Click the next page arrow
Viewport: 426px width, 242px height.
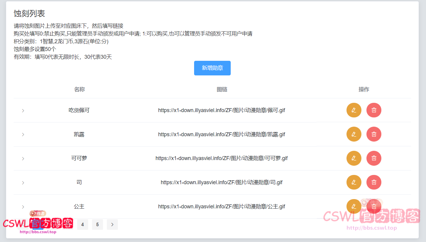(112, 224)
